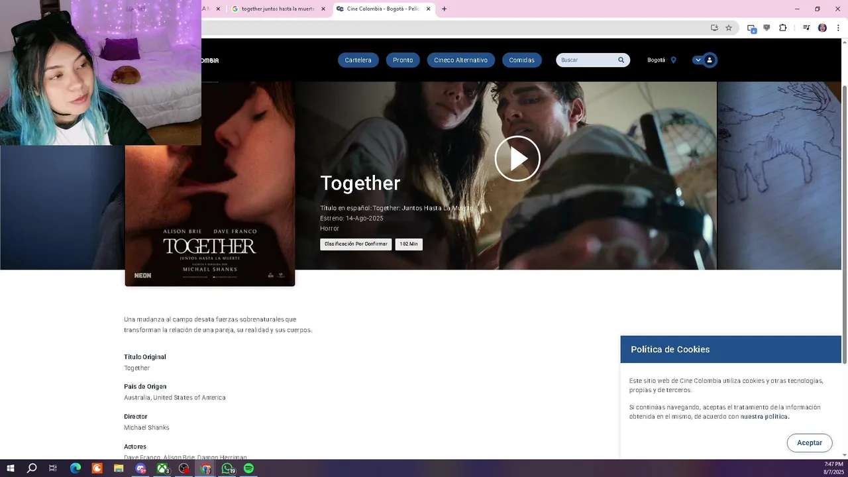Select the Bogotá city selector

pyautogui.click(x=656, y=60)
